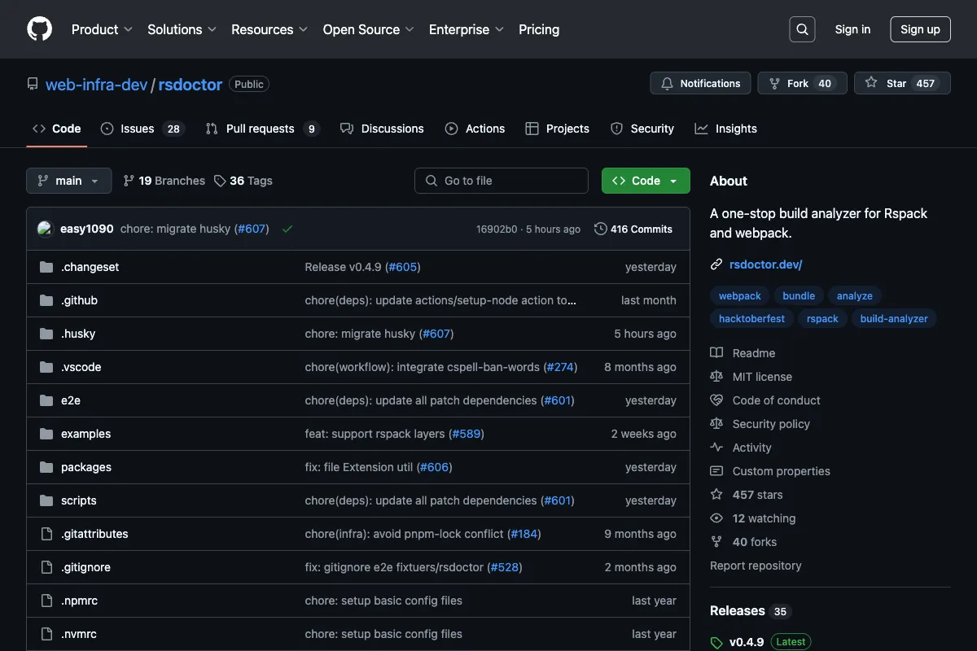
Task: Click the Readme book icon
Action: pyautogui.click(x=716, y=353)
